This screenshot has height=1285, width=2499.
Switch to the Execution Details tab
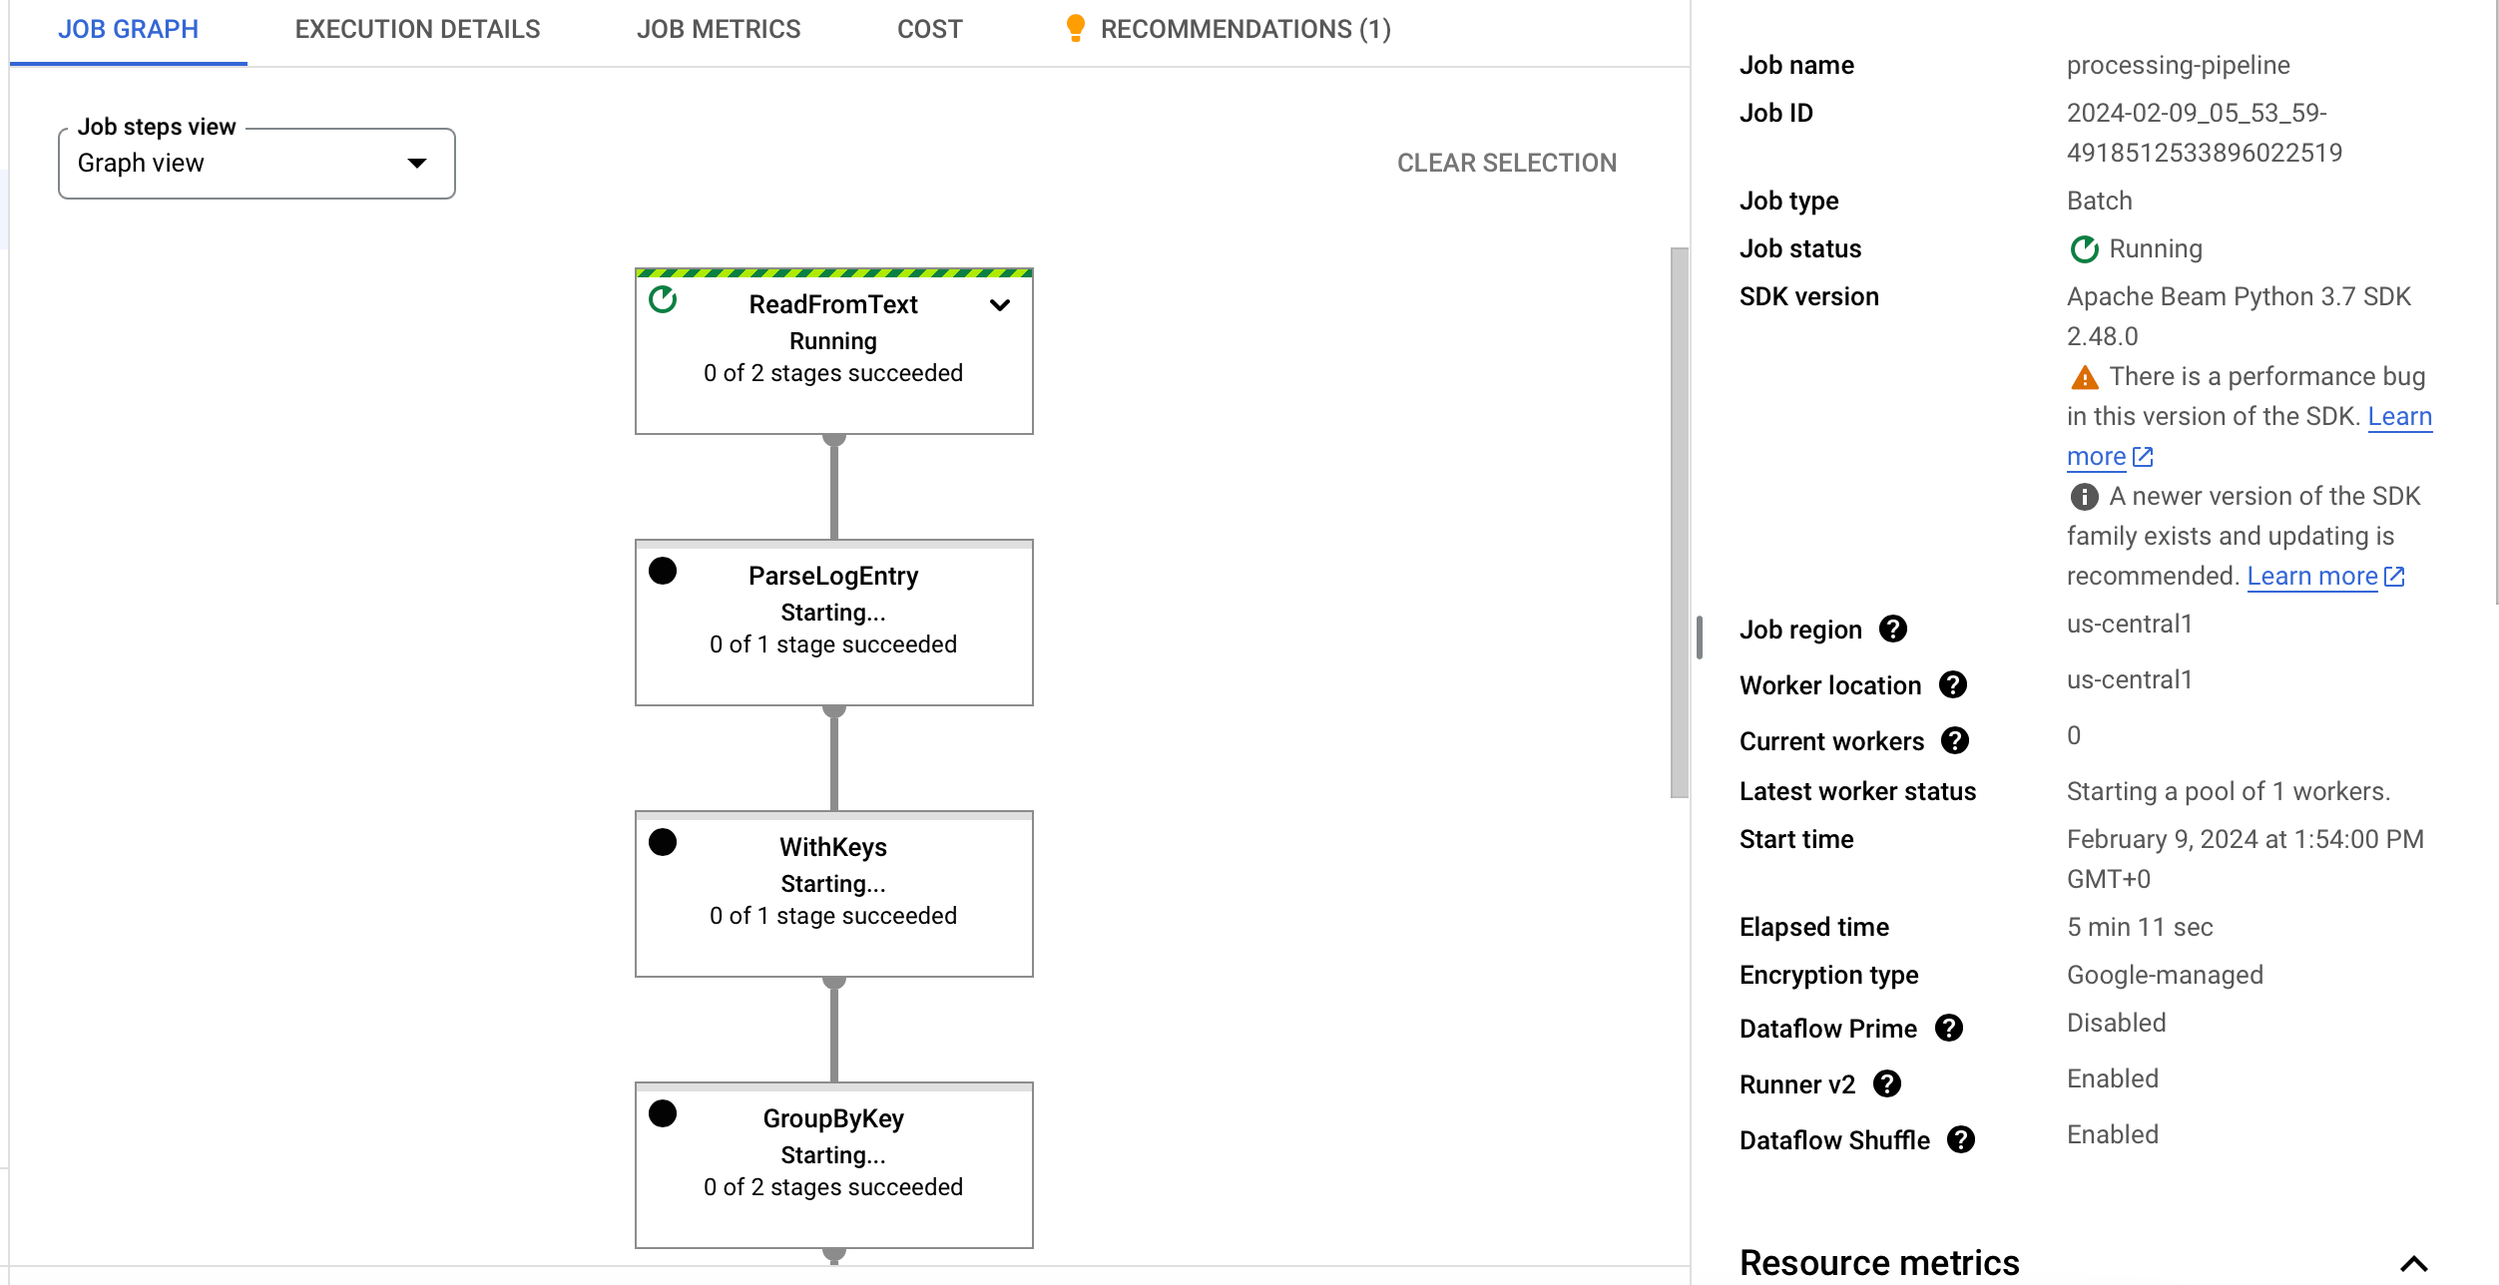click(x=417, y=30)
